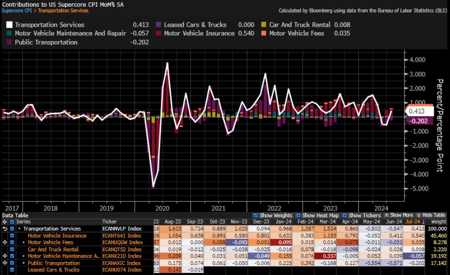Image resolution: width=450 pixels, height=275 pixels.
Task: Click the sort arrow next to Jul-24
Action: (x=423, y=222)
